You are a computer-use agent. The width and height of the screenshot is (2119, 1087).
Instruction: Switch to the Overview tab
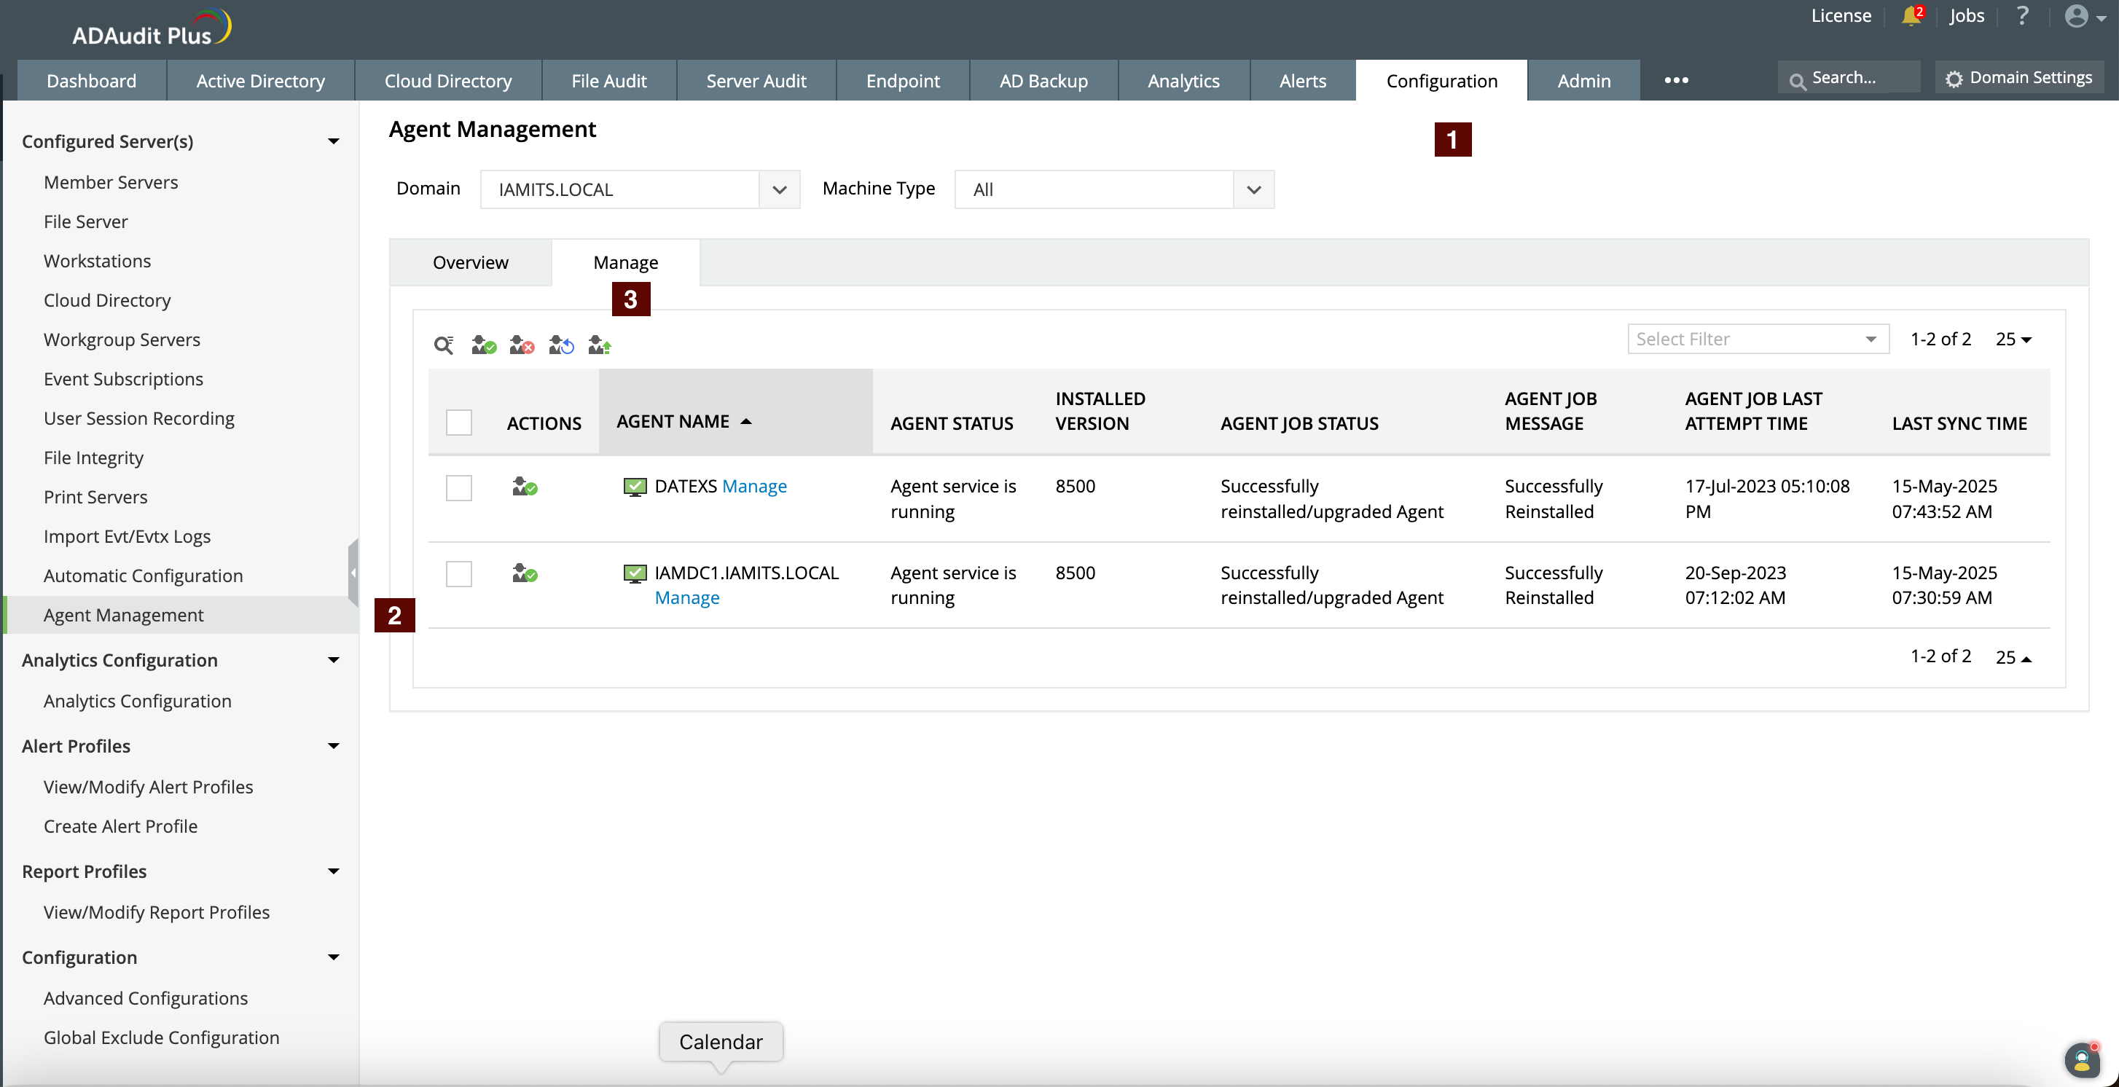(471, 263)
